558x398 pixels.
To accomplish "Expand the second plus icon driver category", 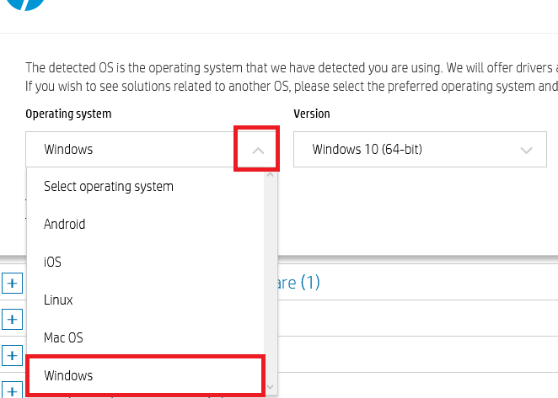I will click(x=12, y=319).
